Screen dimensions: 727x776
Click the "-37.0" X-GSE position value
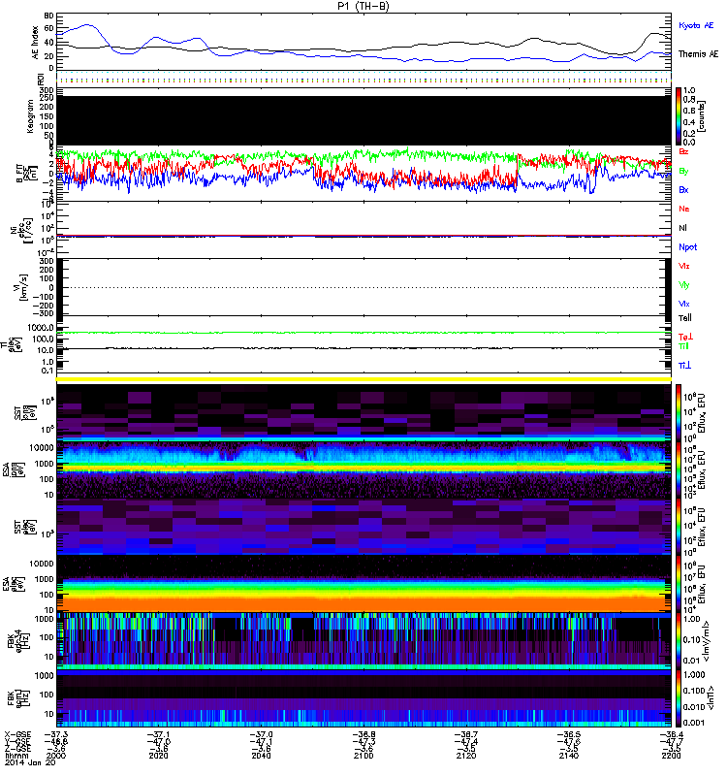click(x=261, y=734)
